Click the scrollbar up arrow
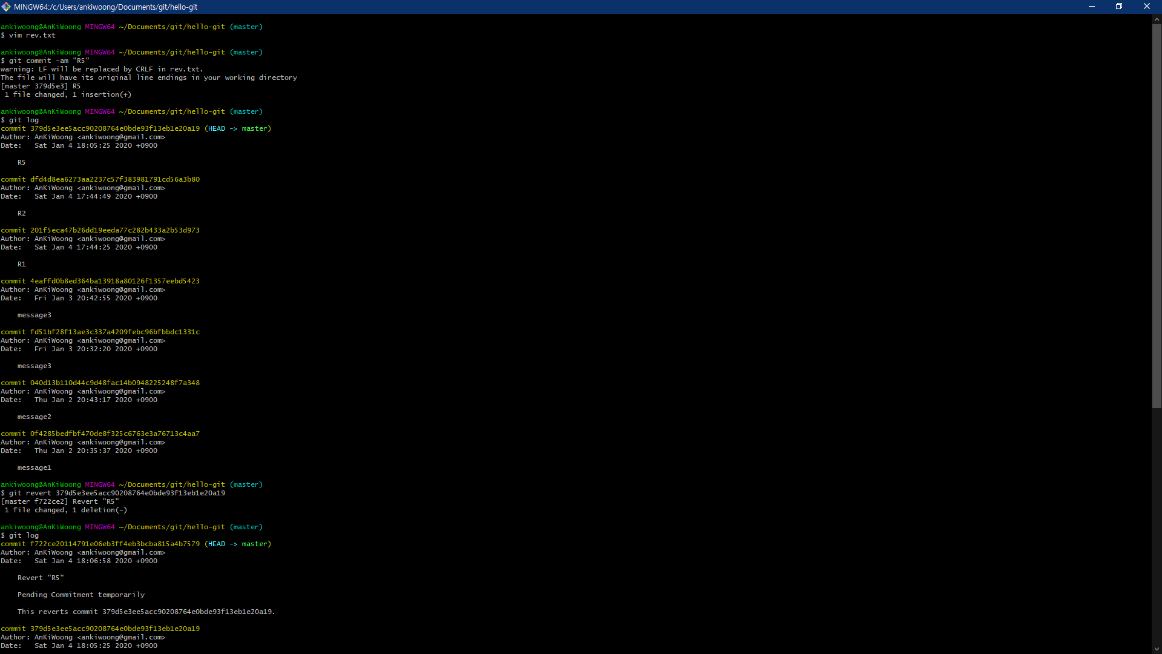Image resolution: width=1162 pixels, height=654 pixels. pos(1157,19)
